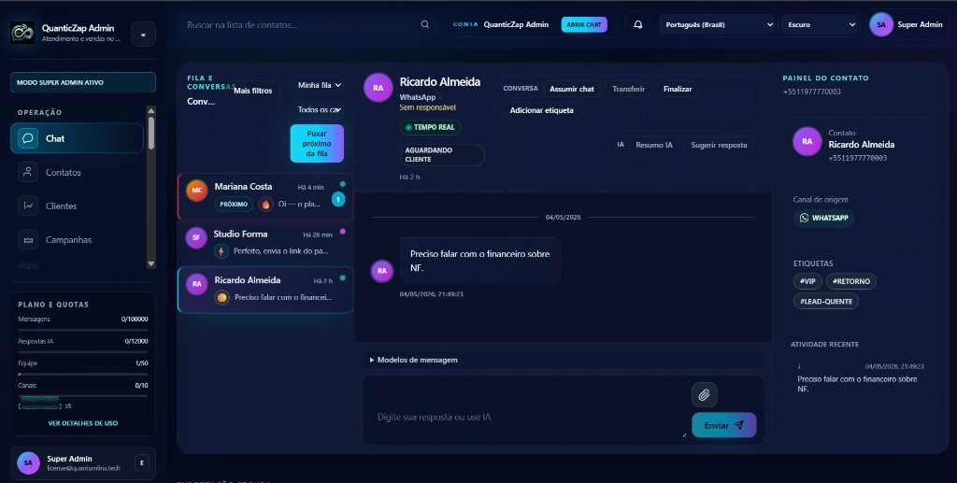
Task: Click Finalizar conversation button
Action: tap(678, 89)
